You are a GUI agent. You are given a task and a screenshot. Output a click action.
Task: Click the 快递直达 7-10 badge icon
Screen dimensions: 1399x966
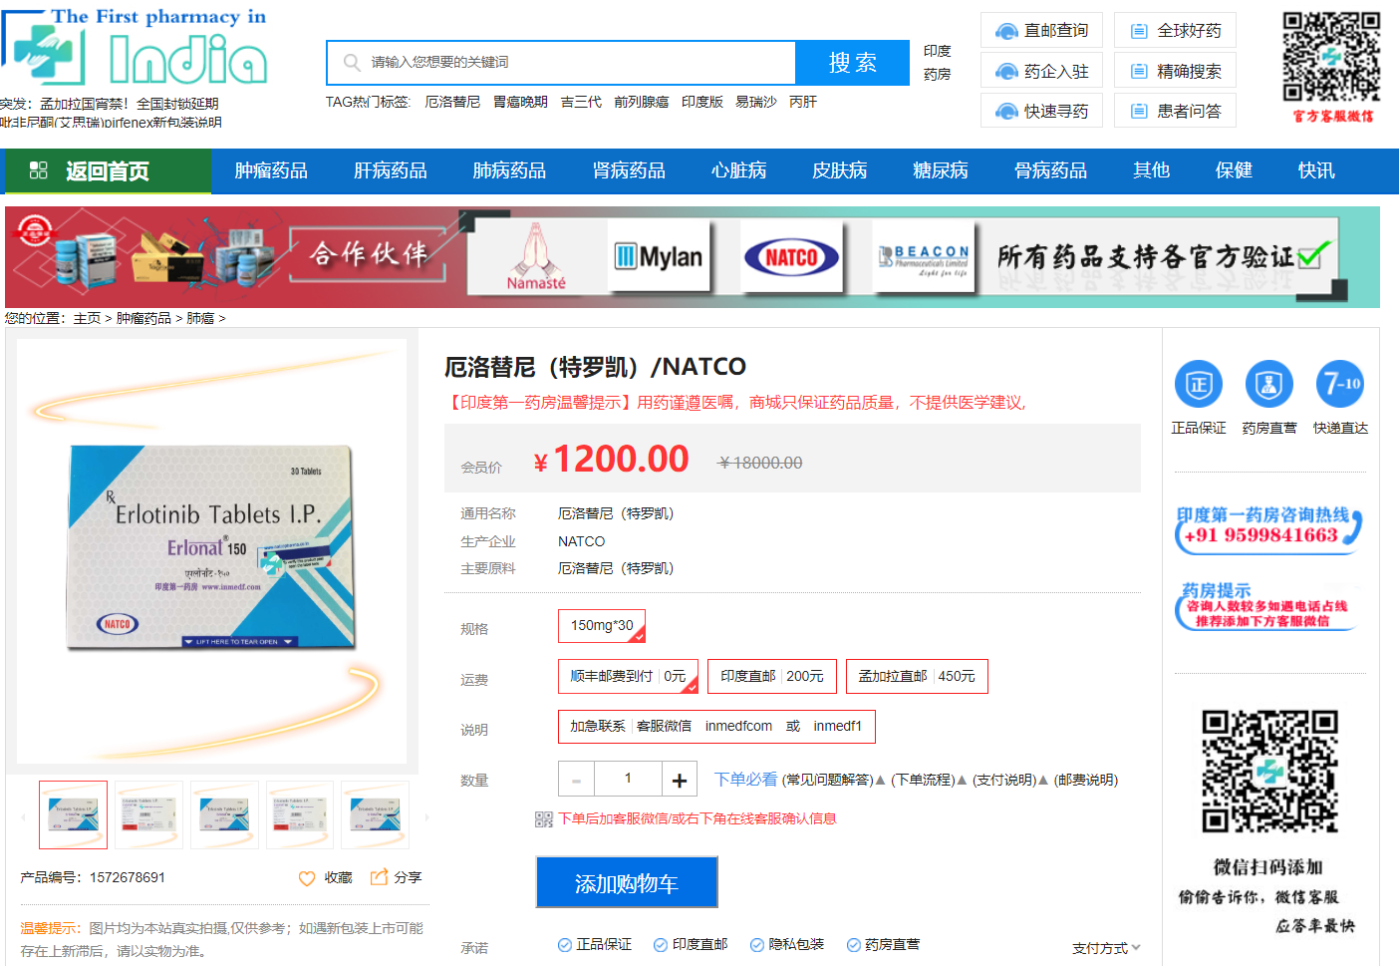pyautogui.click(x=1339, y=383)
